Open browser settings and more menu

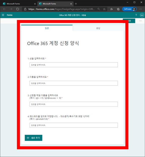pos(140,9)
